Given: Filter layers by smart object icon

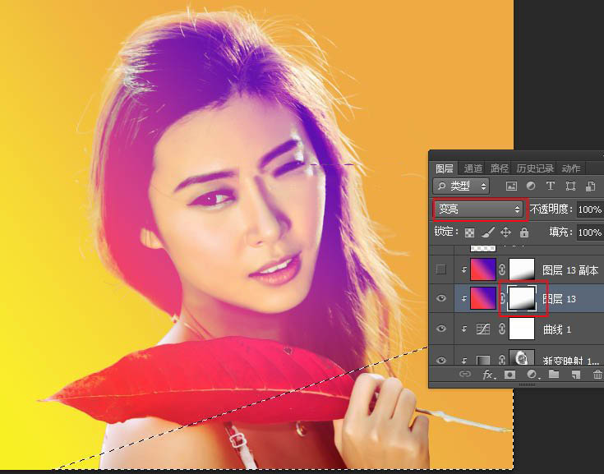Looking at the screenshot, I should coord(590,186).
